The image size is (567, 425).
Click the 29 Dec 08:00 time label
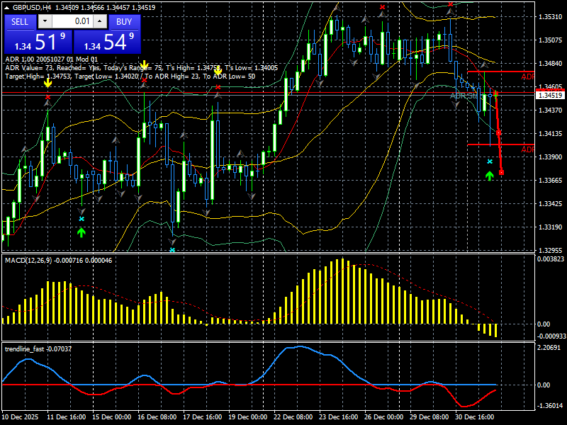430,416
